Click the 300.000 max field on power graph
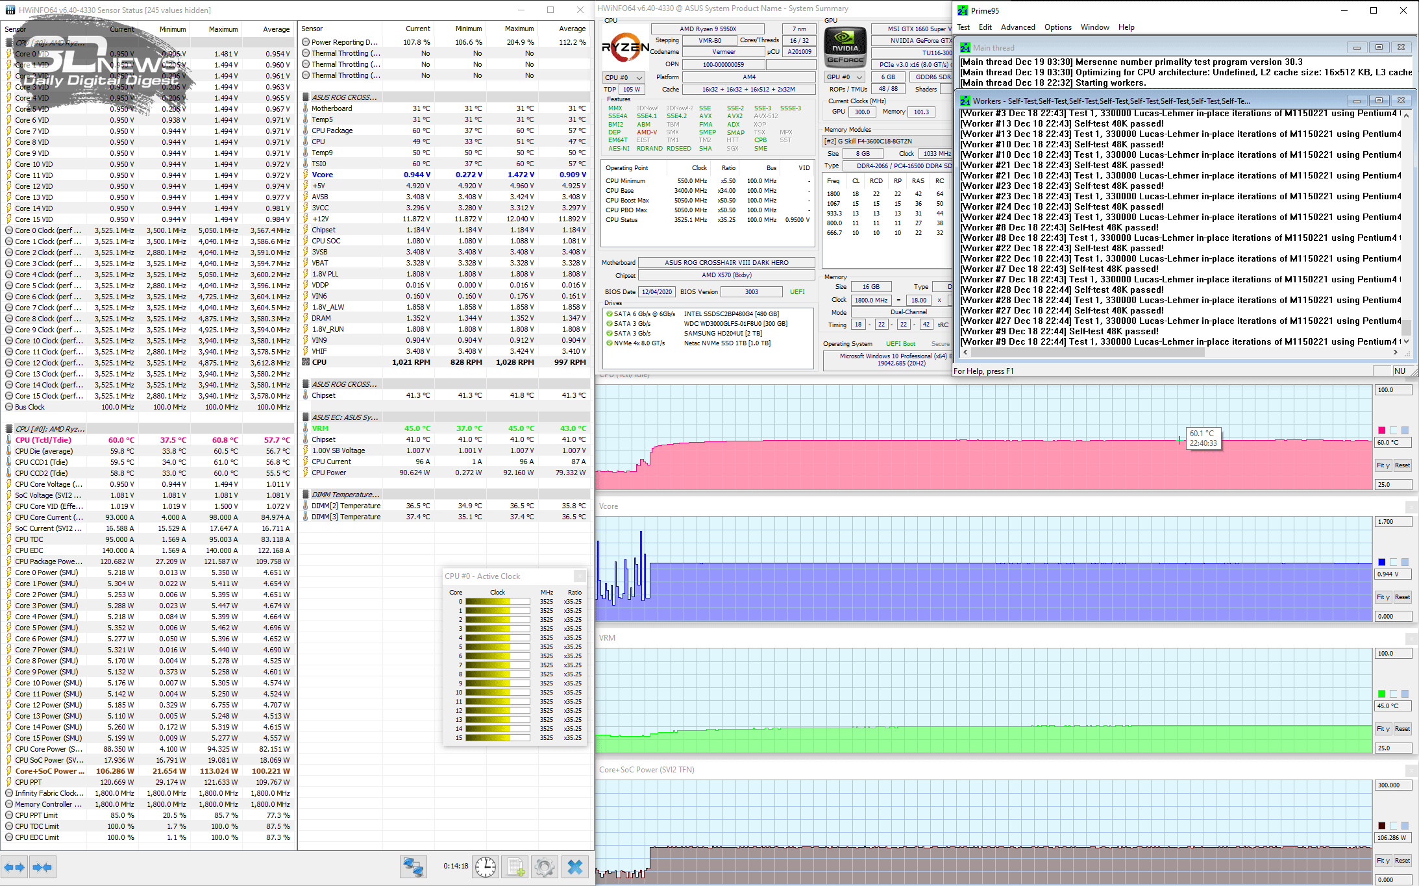 click(x=1393, y=785)
